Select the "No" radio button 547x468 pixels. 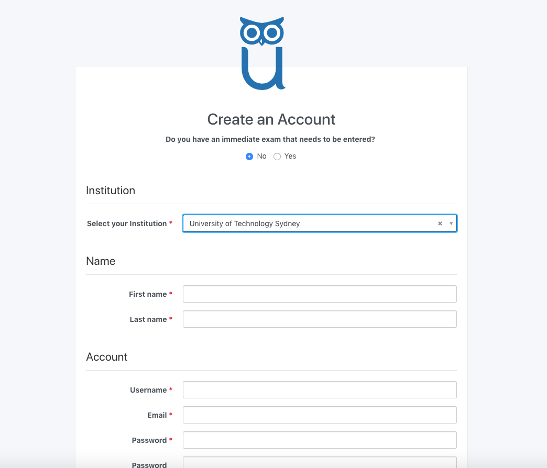249,157
